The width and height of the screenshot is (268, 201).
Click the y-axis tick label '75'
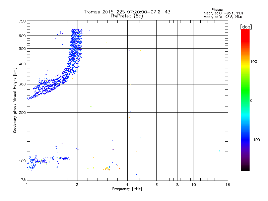[x=23, y=180]
